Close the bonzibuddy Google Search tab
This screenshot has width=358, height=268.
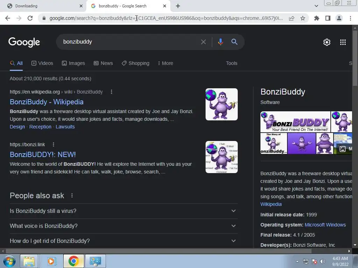tap(165, 6)
